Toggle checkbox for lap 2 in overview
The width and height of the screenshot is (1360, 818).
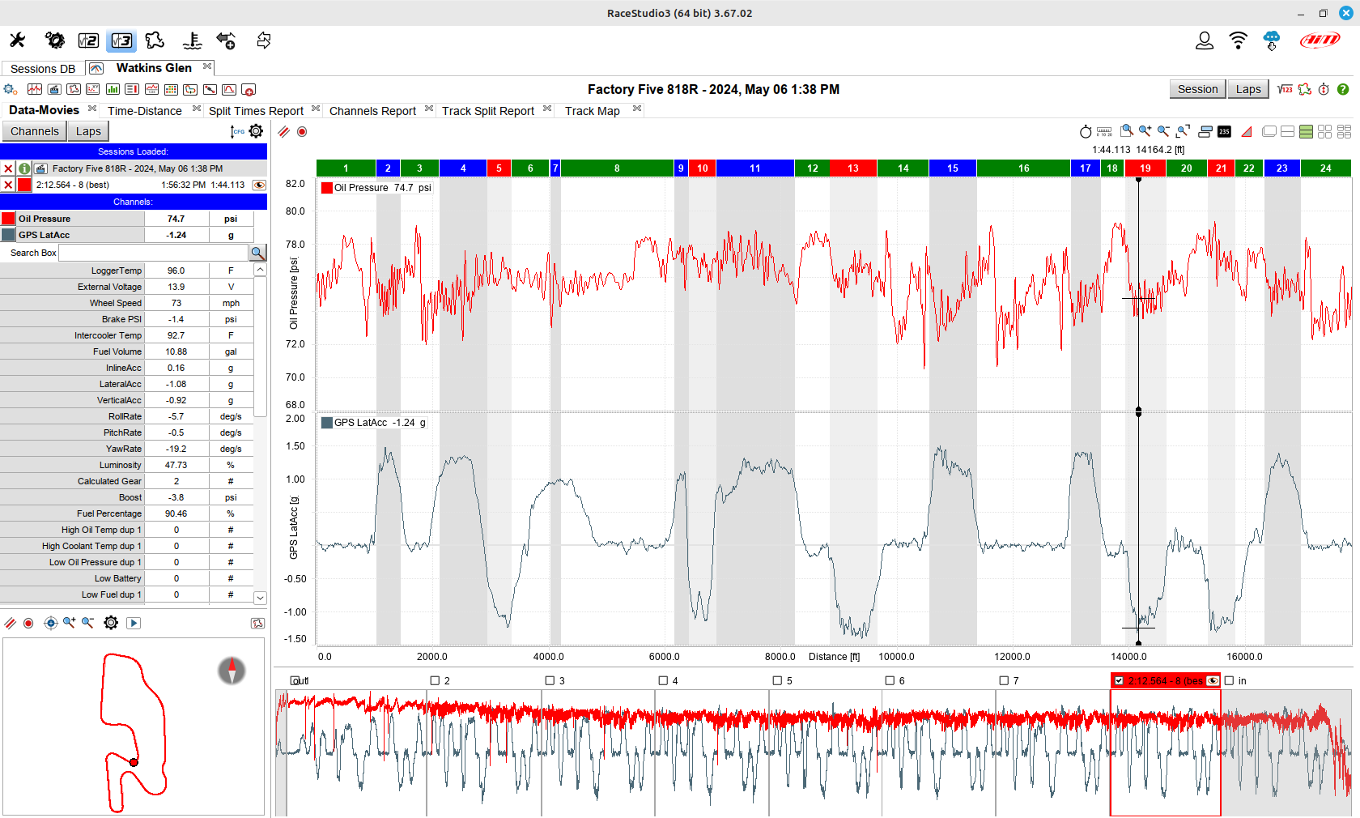pyautogui.click(x=435, y=680)
